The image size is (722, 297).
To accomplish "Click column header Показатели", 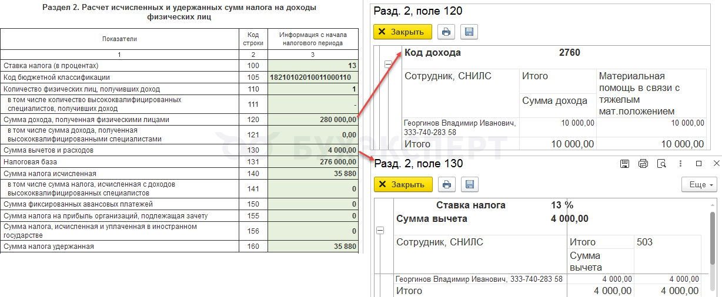I will coord(119,39).
